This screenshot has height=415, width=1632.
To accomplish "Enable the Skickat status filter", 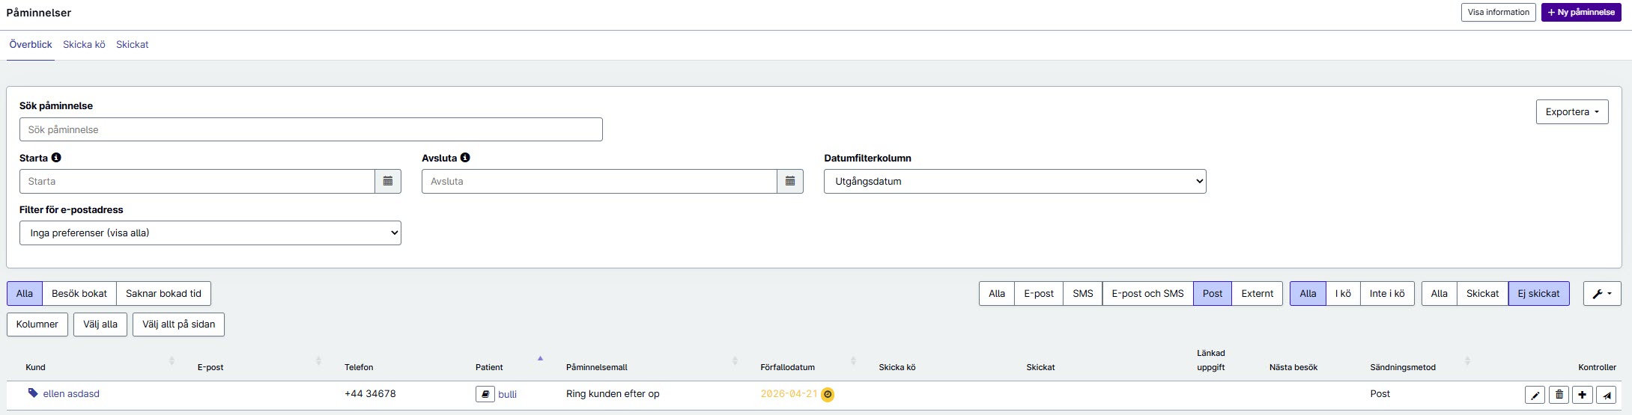I will coord(1482,293).
